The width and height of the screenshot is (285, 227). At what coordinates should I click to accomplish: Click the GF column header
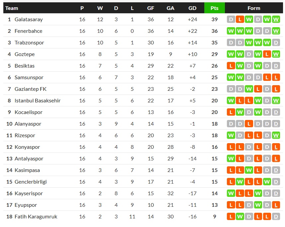pyautogui.click(x=150, y=8)
